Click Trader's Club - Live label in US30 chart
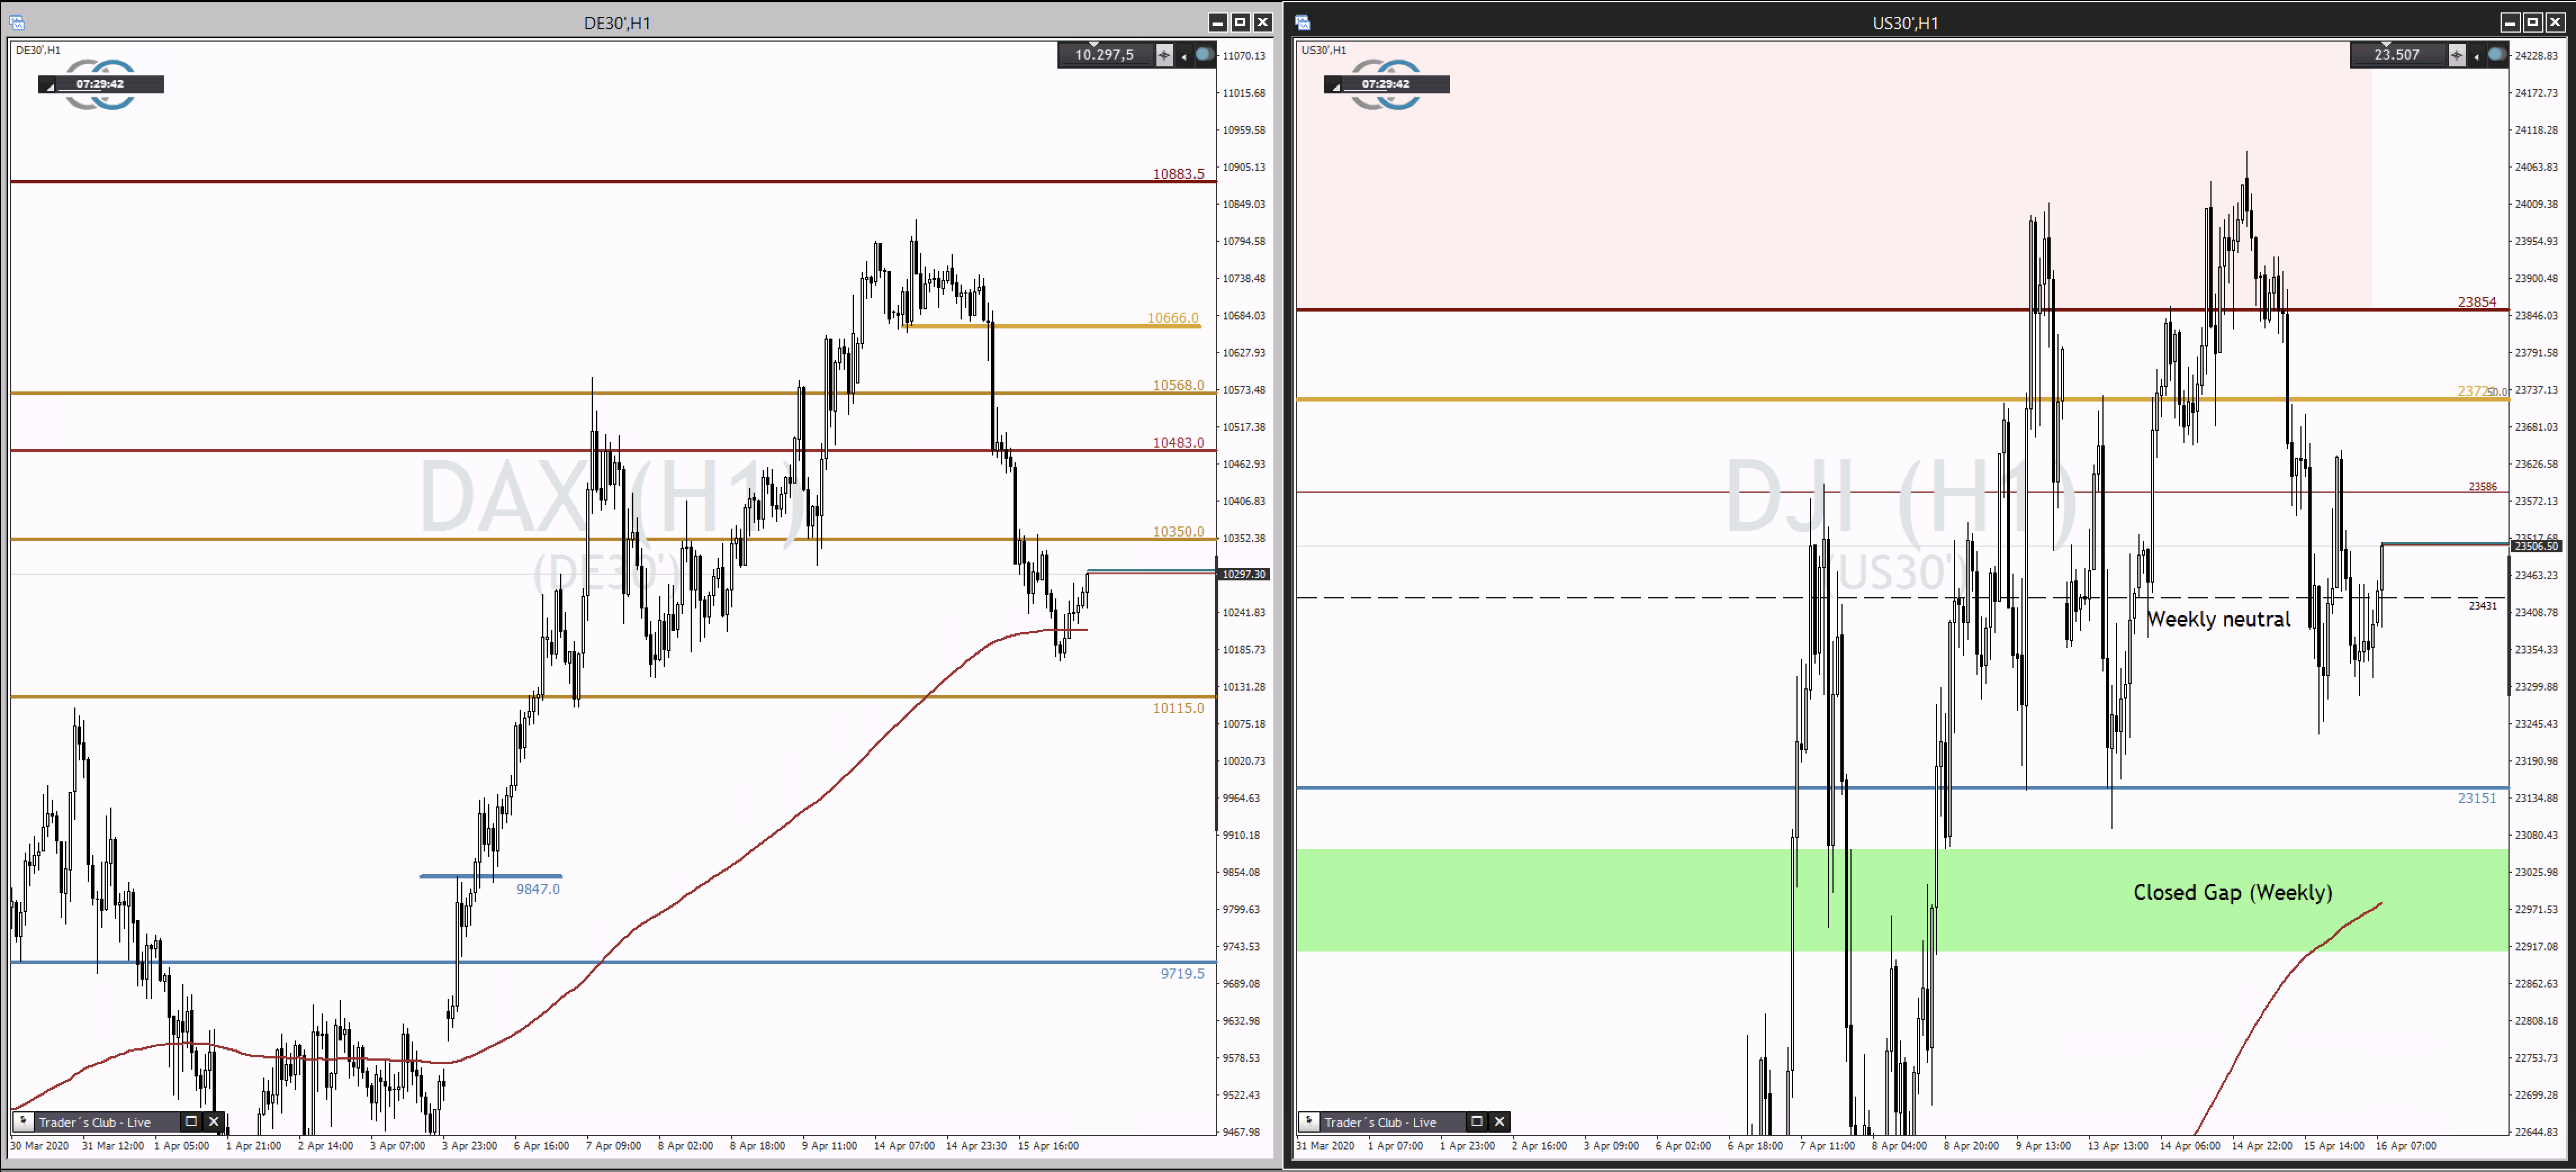 coord(1381,1122)
